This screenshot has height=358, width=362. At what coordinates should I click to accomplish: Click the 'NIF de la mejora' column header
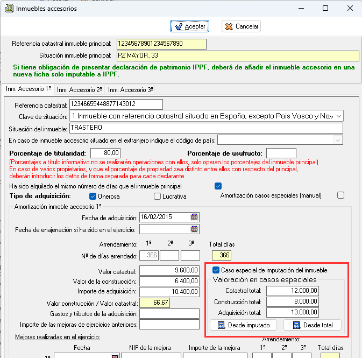pyautogui.click(x=150, y=348)
